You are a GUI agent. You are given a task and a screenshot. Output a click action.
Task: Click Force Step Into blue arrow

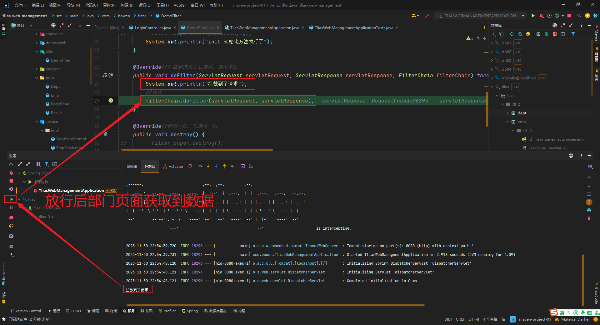216,166
